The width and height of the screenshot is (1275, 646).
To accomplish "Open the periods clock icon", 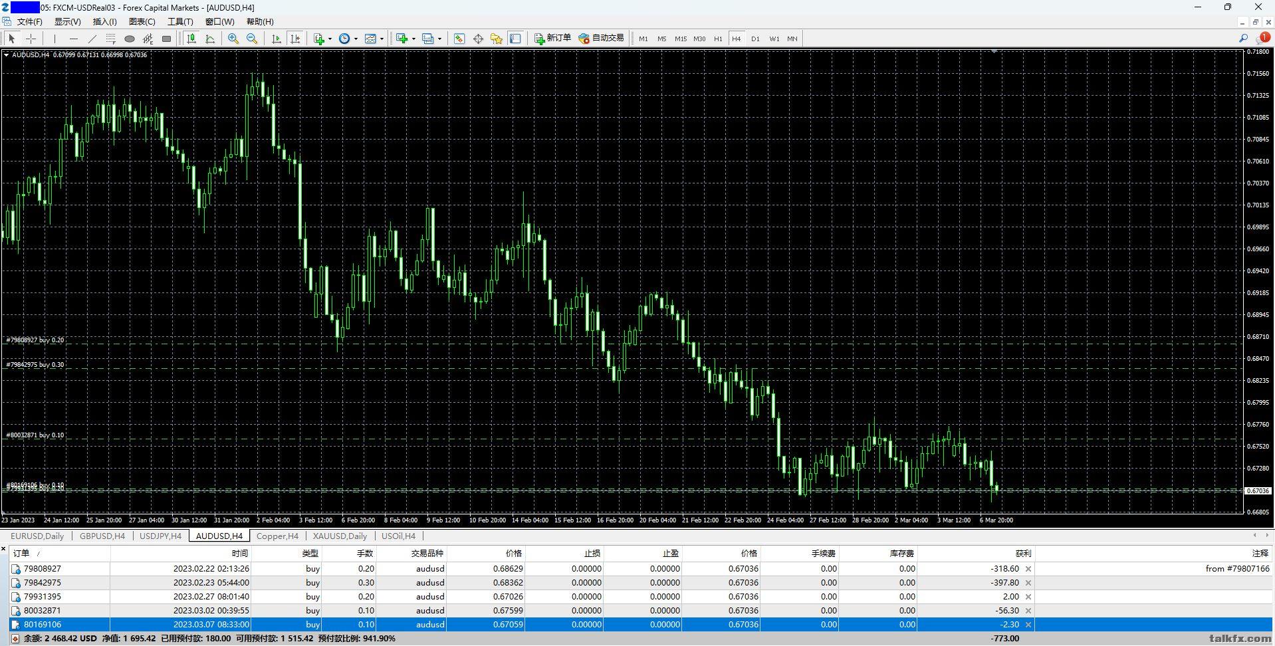I will tap(344, 39).
